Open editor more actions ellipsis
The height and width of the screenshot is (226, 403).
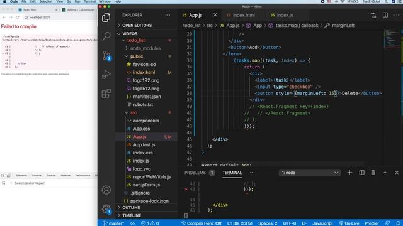[397, 15]
